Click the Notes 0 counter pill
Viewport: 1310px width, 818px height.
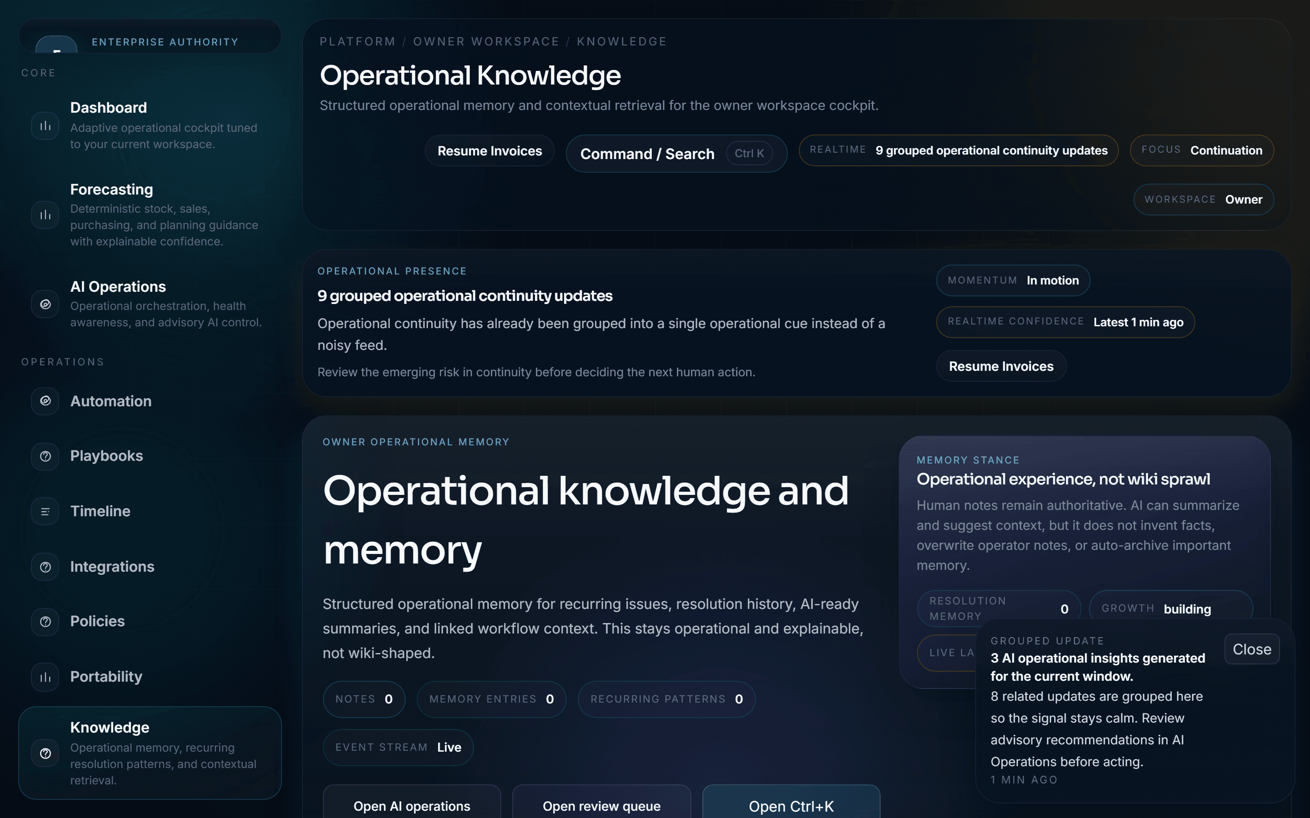[364, 699]
